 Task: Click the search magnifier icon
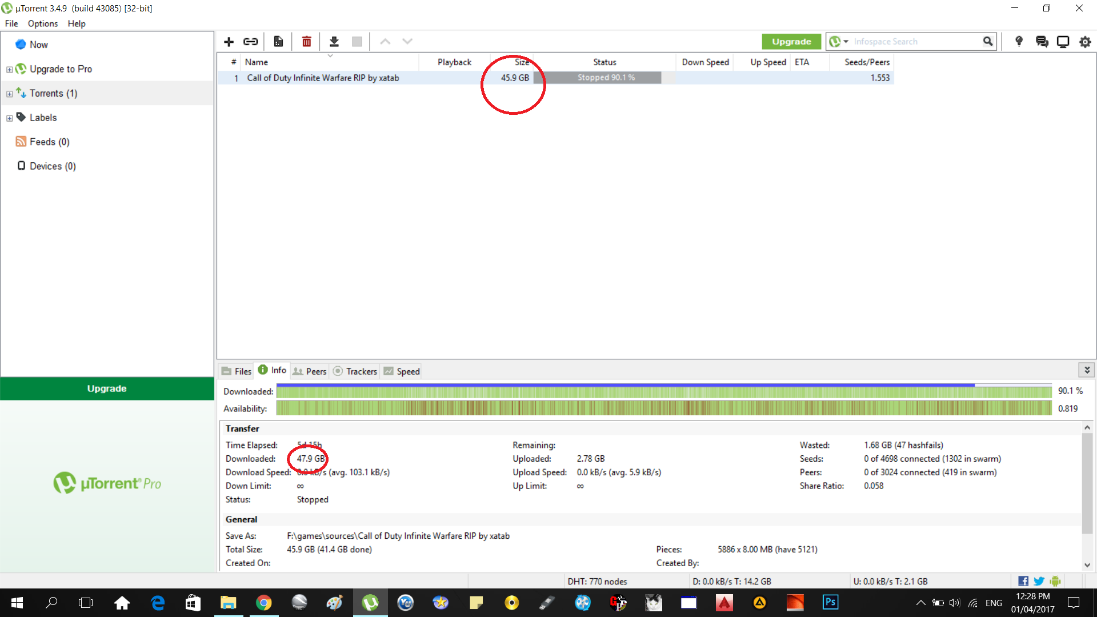coord(988,41)
